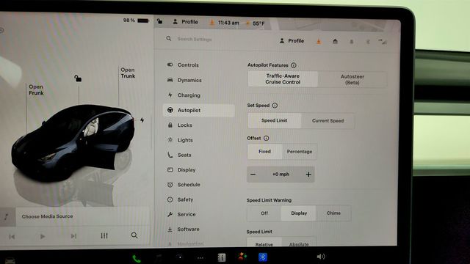Image resolution: width=470 pixels, height=264 pixels.
Task: Tap Open Trunk on the car view
Action: (128, 73)
